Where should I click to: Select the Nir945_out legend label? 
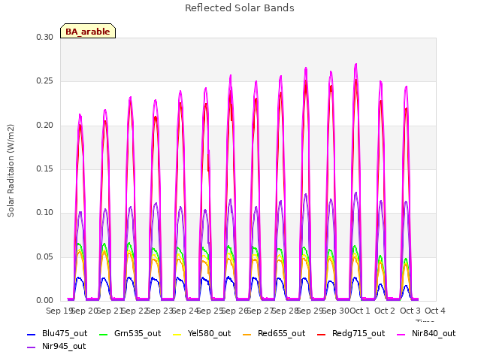64,346
